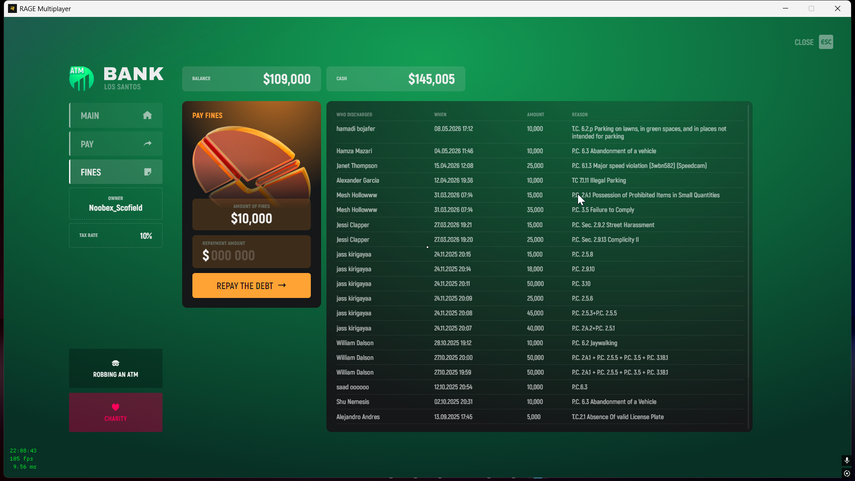Switch to the PAY tab
The image size is (855, 481).
point(116,144)
